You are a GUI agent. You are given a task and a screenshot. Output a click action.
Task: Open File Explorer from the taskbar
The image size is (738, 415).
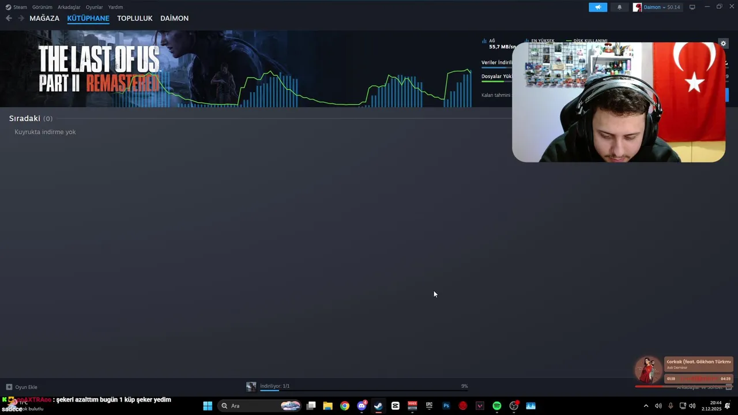pos(327,406)
